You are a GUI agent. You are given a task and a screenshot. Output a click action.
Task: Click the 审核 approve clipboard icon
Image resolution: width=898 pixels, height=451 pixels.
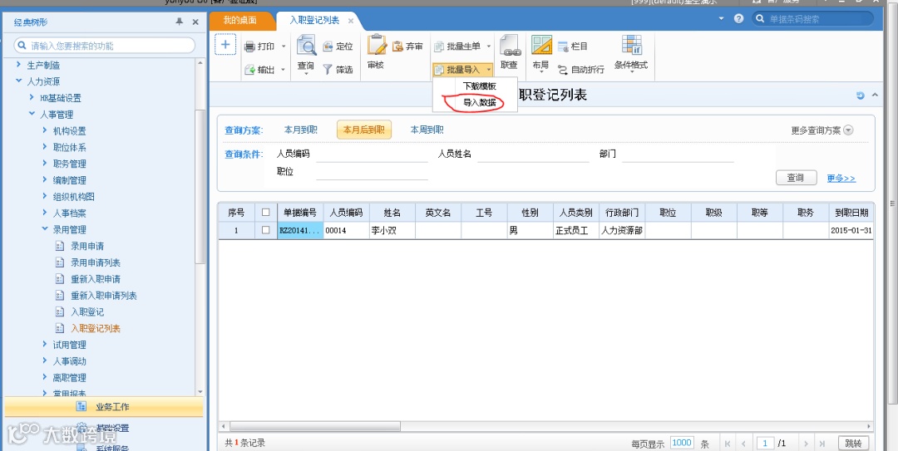pos(377,45)
